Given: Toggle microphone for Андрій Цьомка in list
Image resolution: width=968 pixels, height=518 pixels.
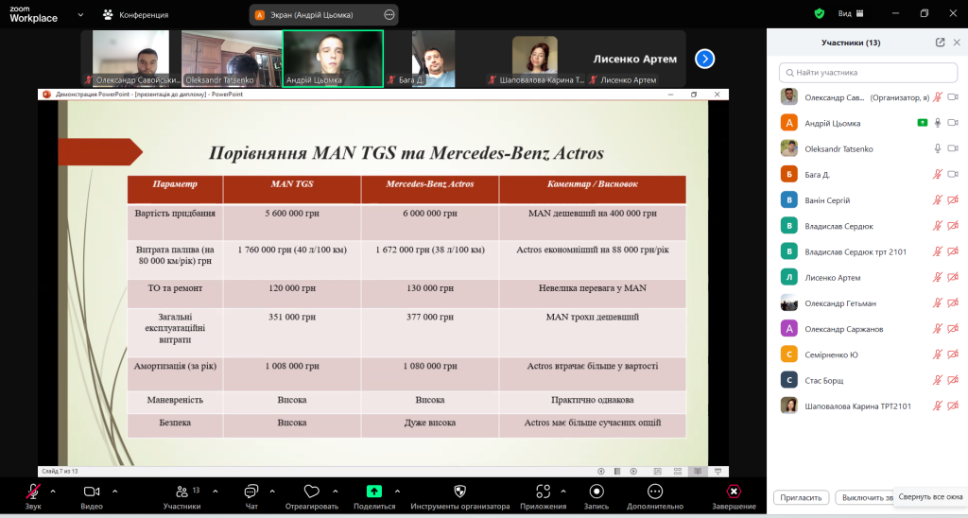Looking at the screenshot, I should 937,123.
